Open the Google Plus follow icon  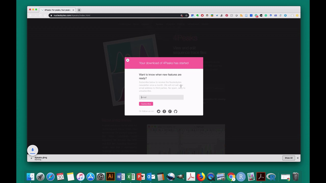(170, 111)
